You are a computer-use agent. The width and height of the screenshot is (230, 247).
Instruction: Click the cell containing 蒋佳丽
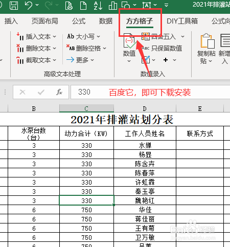pos(145,219)
